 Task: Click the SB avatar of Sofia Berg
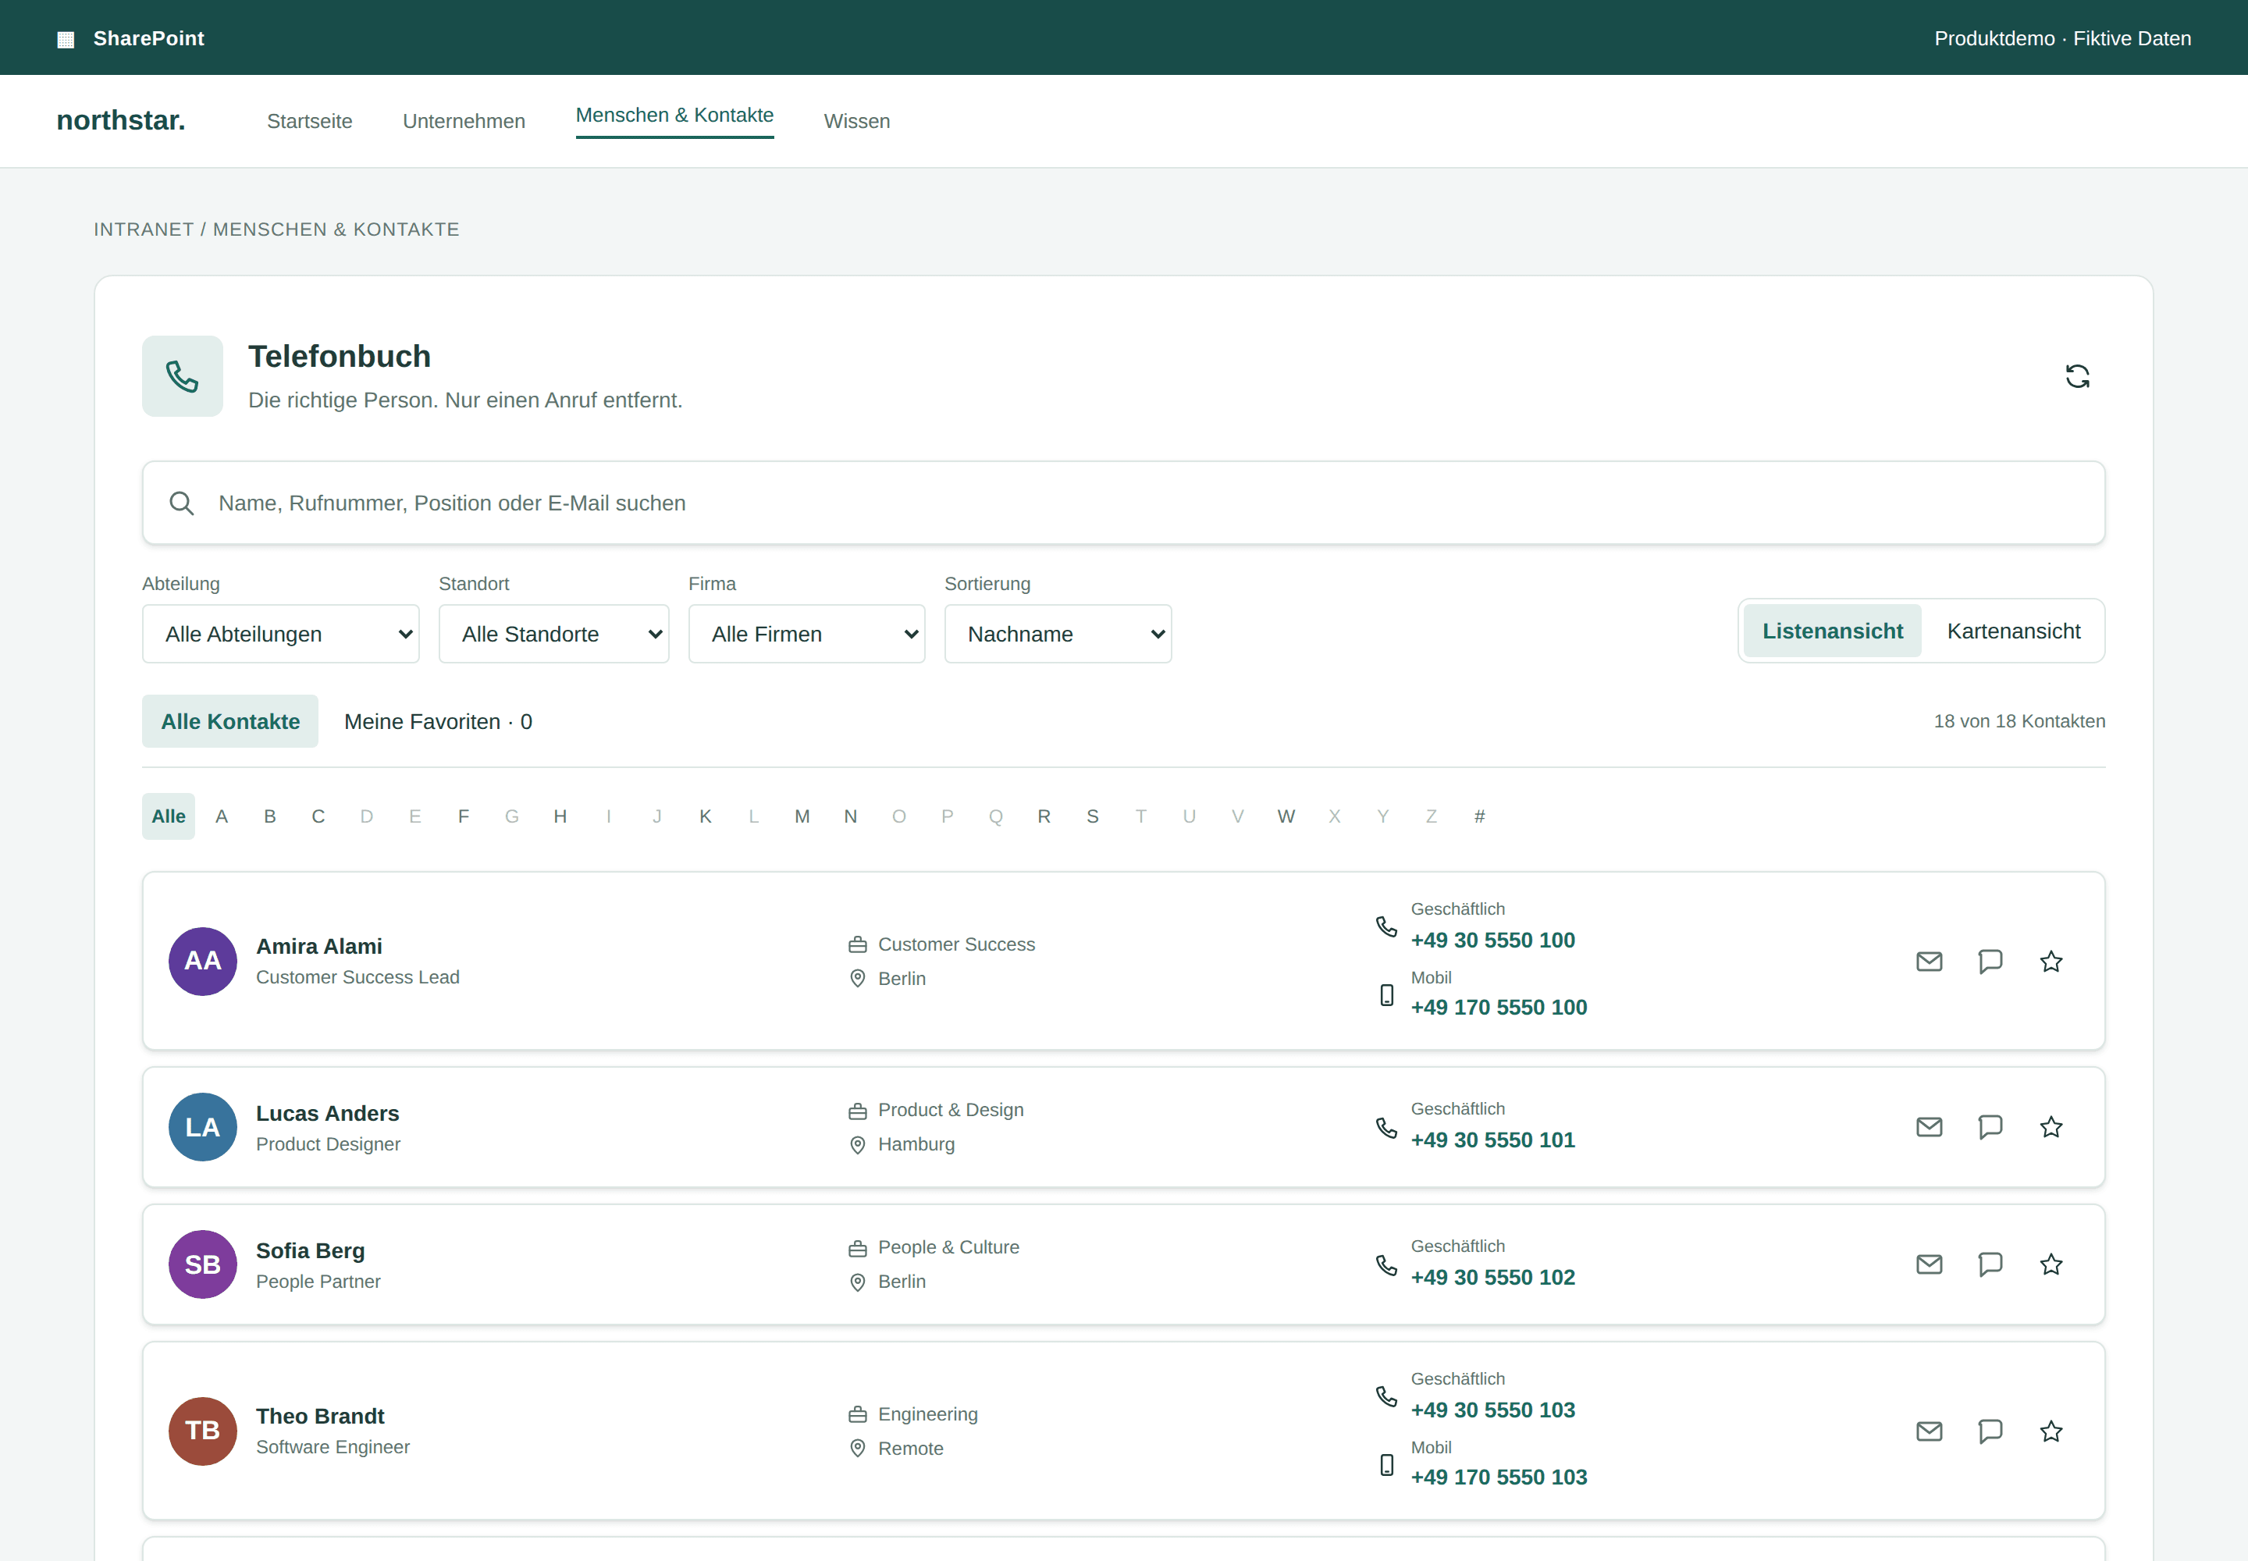point(202,1264)
